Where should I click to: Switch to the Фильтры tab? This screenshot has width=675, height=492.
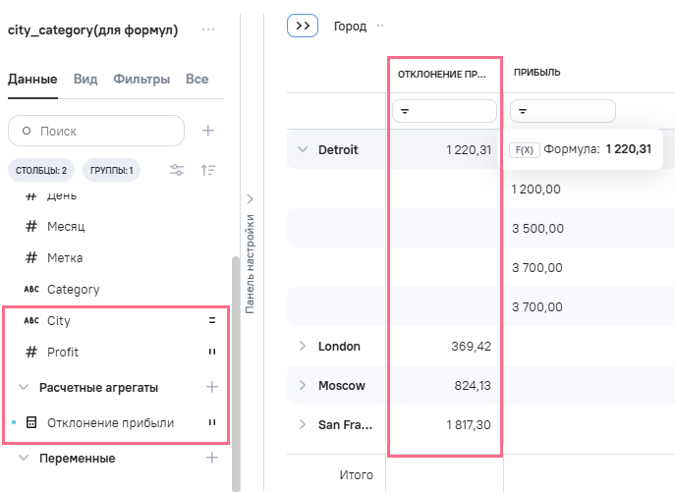[x=141, y=79]
